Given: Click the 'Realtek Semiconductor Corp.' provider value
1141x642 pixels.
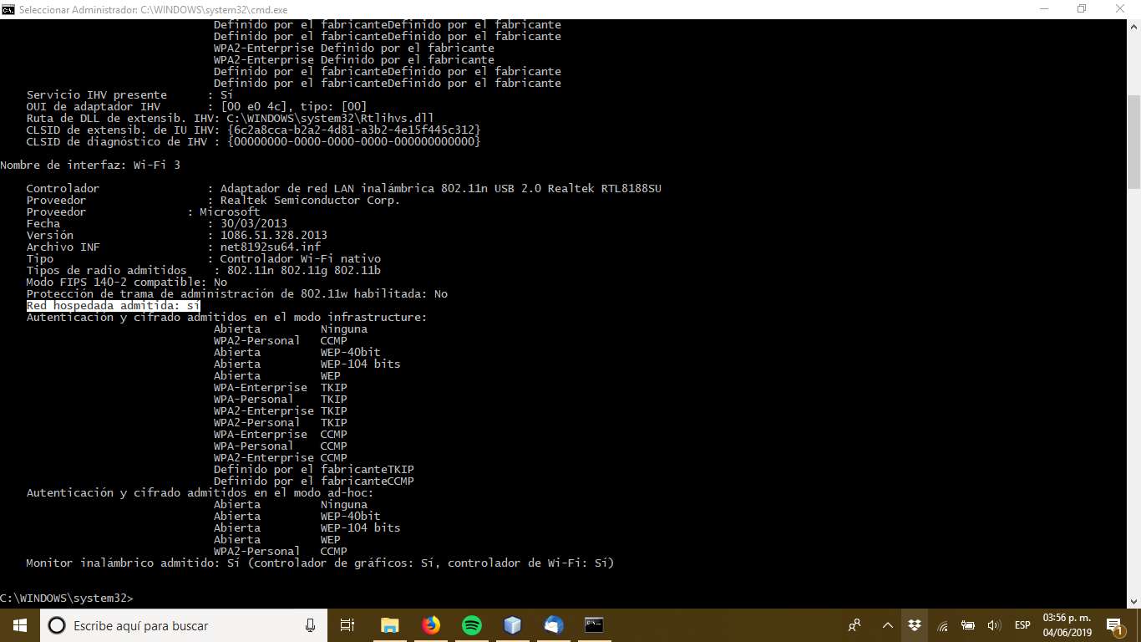Looking at the screenshot, I should (x=311, y=201).
